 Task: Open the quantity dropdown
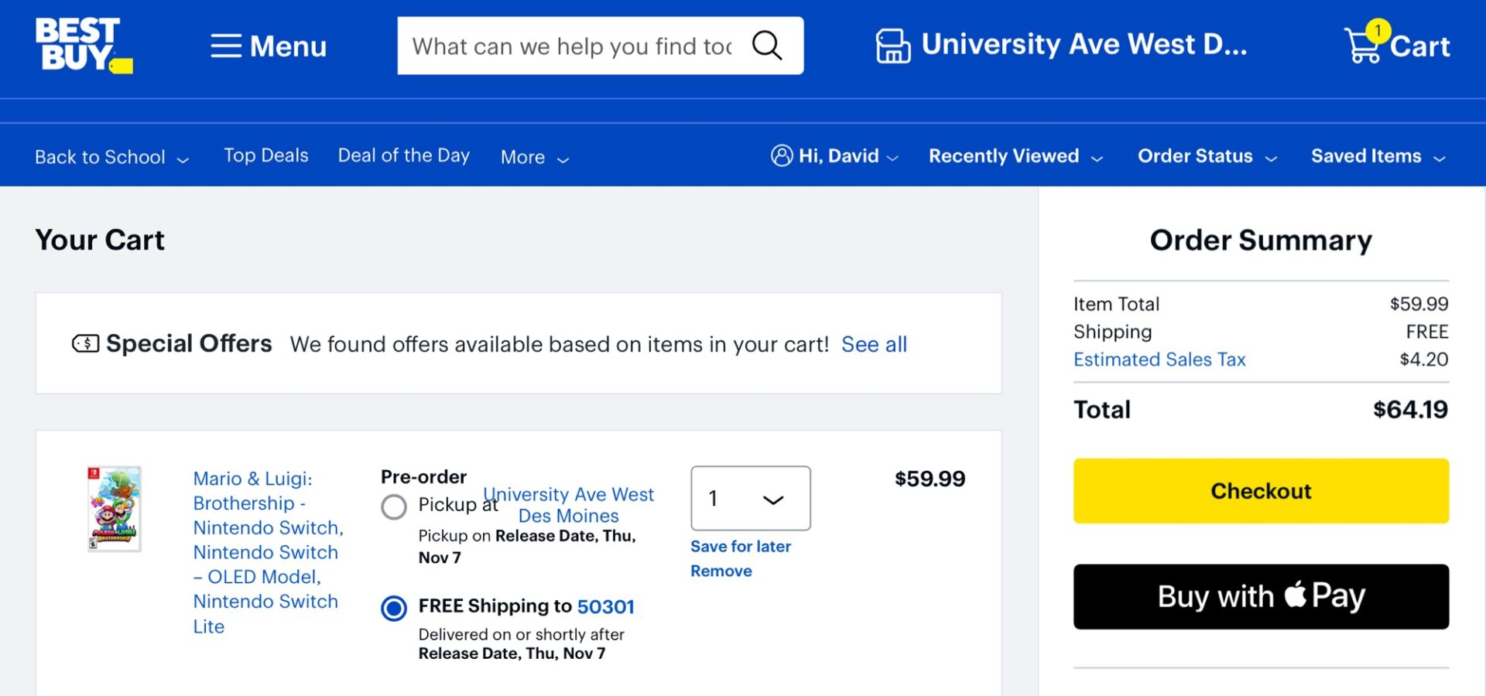point(750,499)
